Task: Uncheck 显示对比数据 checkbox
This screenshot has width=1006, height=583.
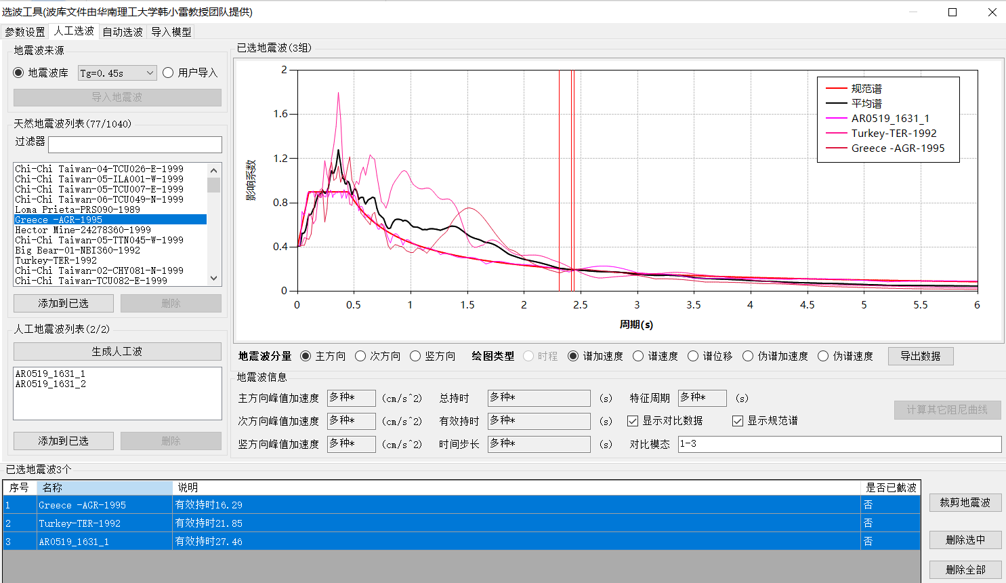Action: click(x=633, y=421)
